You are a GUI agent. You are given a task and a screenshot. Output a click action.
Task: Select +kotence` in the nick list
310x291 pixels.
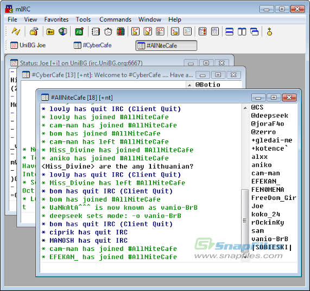pyautogui.click(x=269, y=148)
